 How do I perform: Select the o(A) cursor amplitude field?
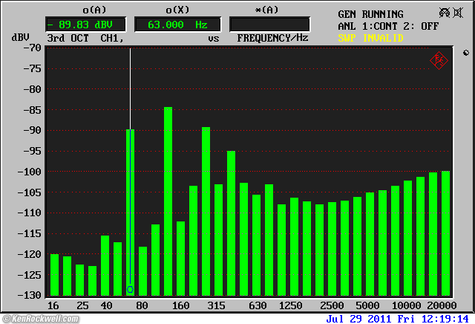point(86,24)
